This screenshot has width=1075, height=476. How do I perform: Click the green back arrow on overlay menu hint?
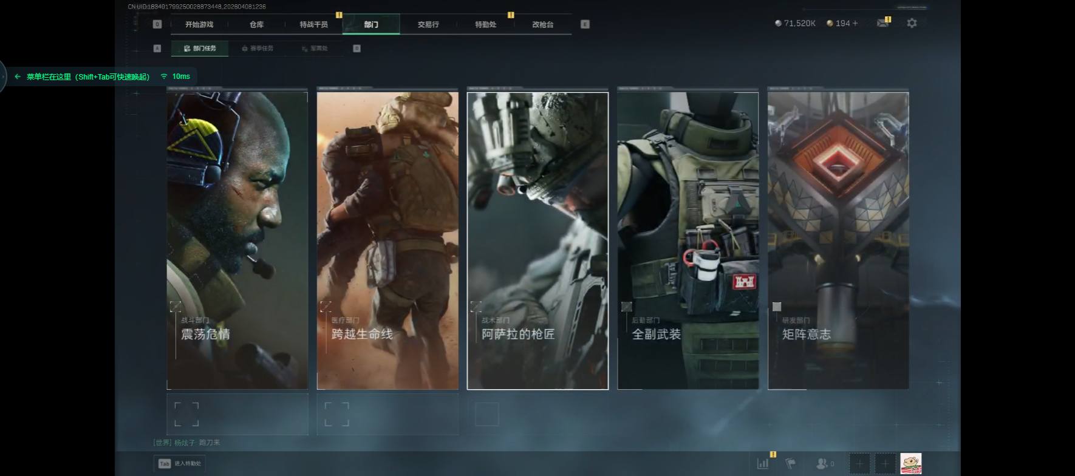[x=18, y=76]
